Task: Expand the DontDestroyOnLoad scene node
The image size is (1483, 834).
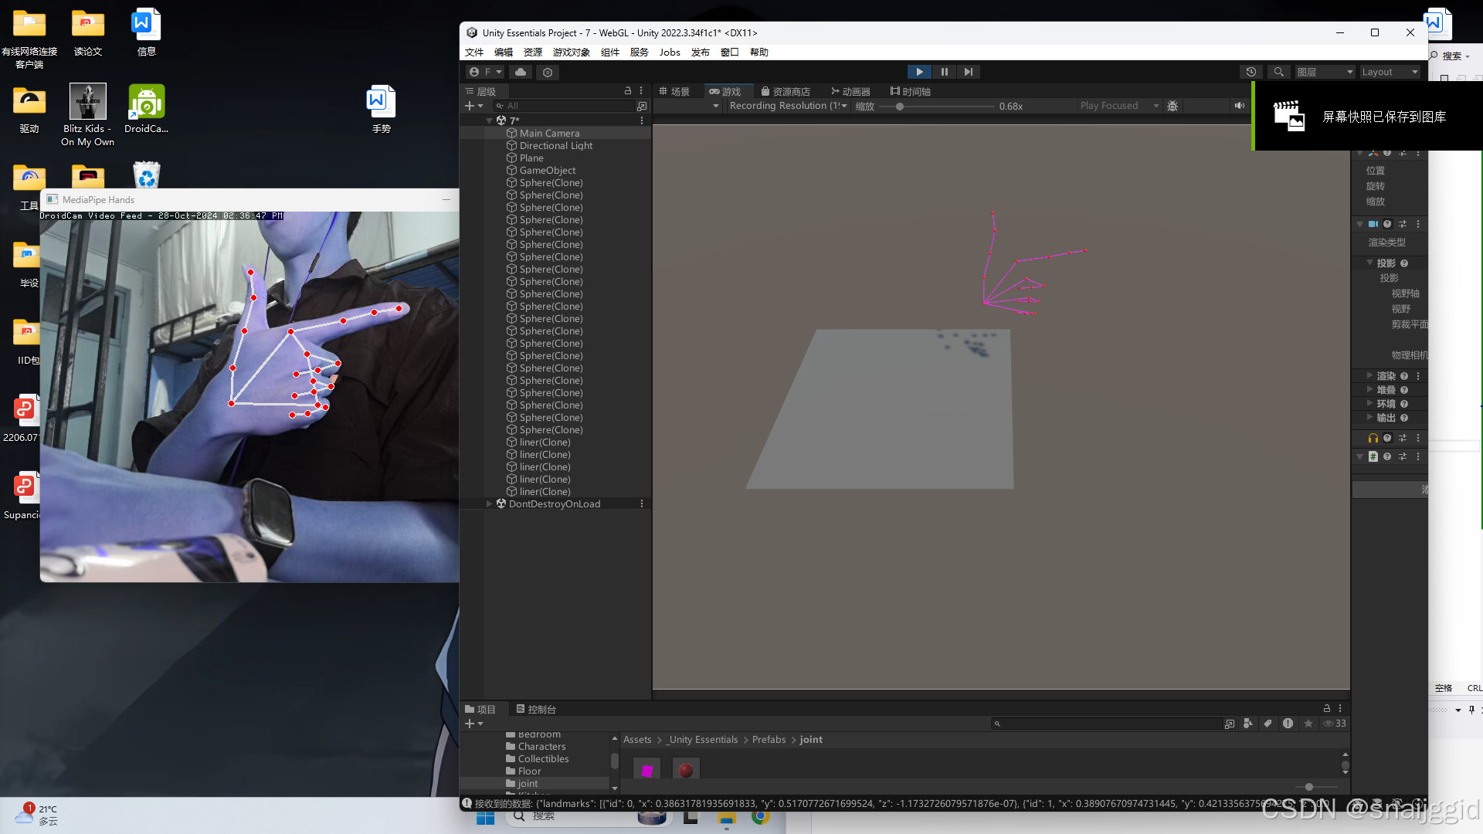Action: point(489,503)
